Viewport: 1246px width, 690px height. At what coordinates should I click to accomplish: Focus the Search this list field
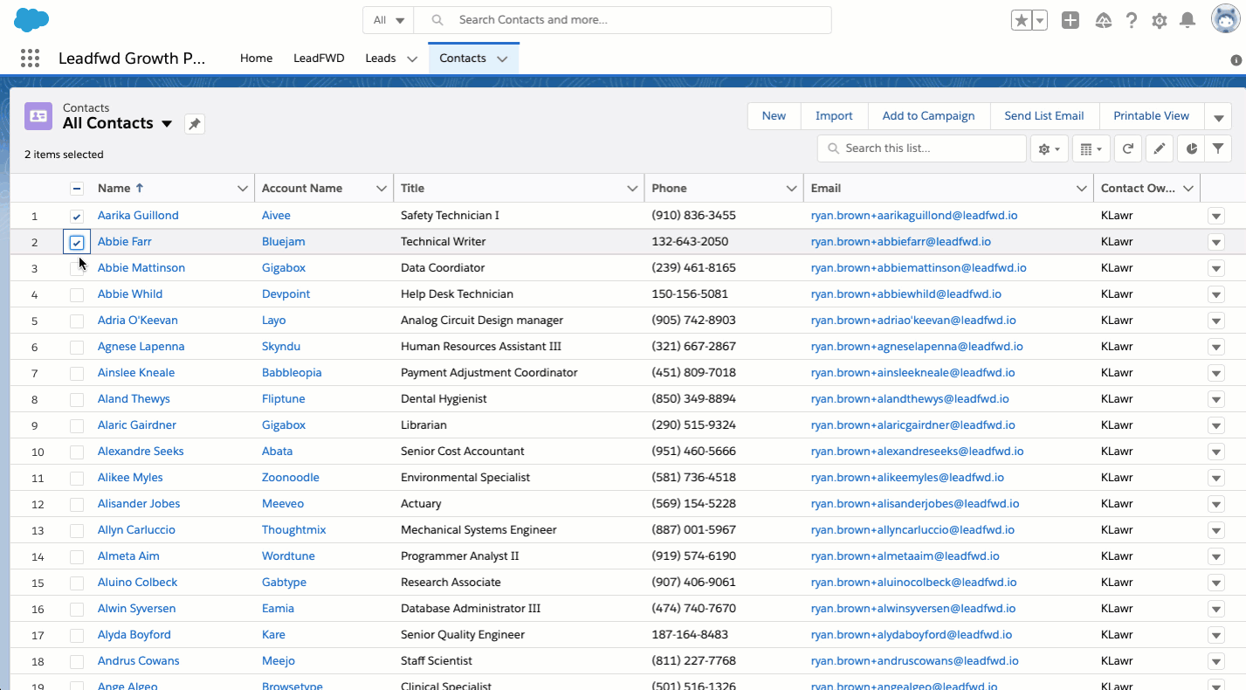[x=922, y=148]
